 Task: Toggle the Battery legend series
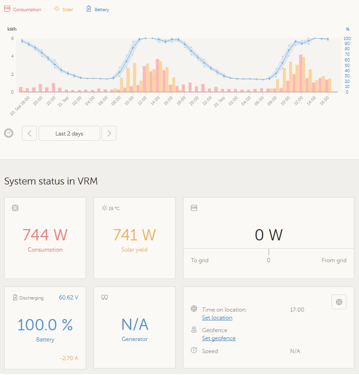[x=97, y=9]
